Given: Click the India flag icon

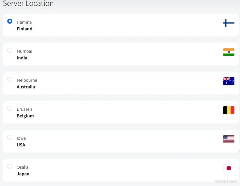Looking at the screenshot, I should [229, 52].
